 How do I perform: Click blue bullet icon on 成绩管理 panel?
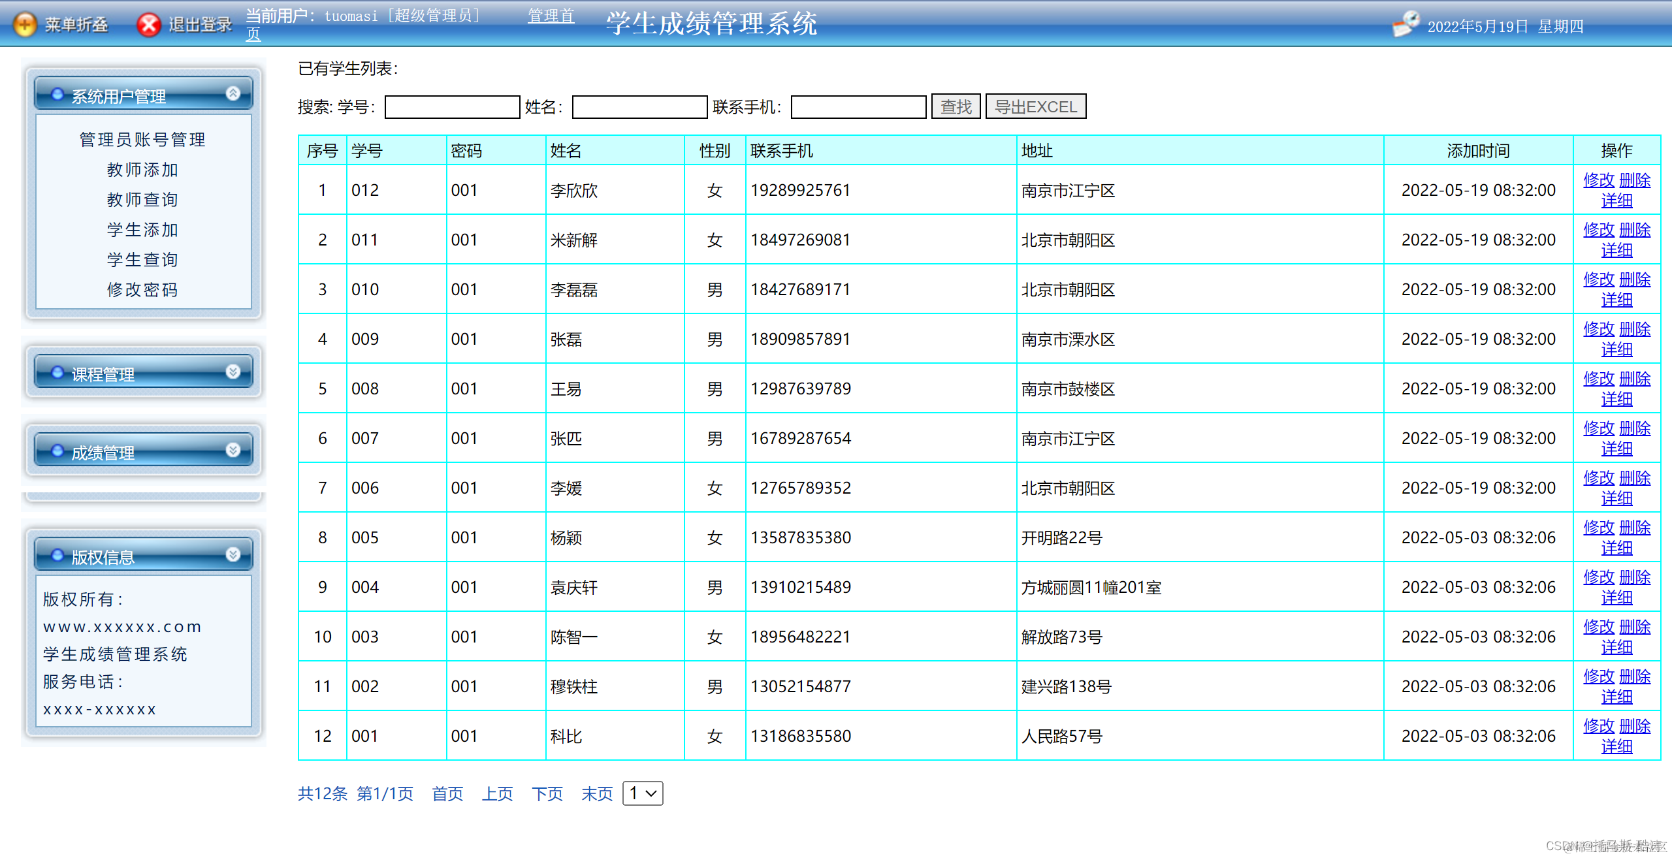click(x=57, y=451)
